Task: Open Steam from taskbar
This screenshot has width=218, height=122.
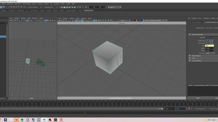Action: (x=33, y=120)
